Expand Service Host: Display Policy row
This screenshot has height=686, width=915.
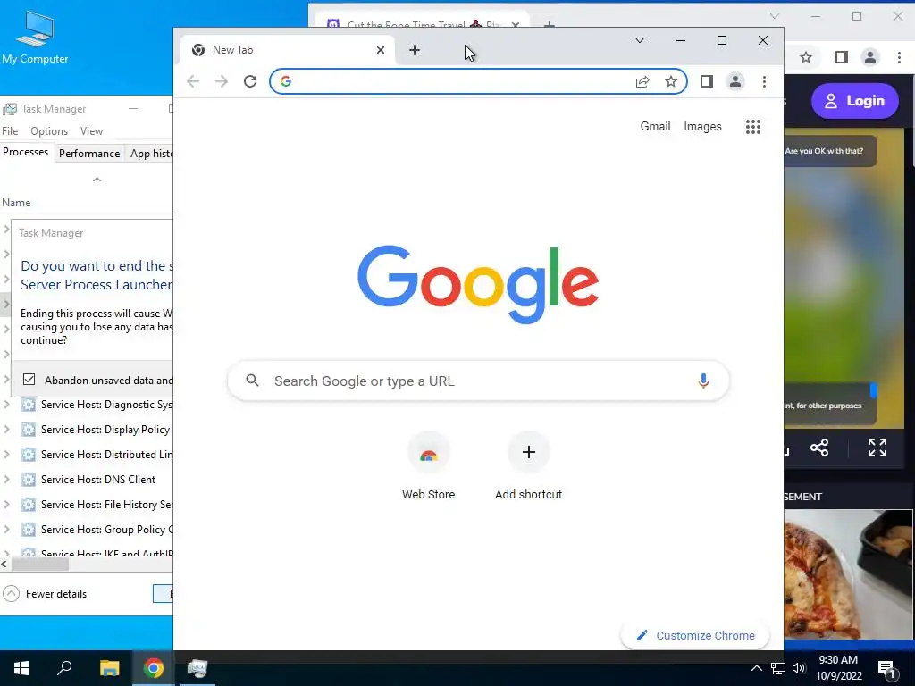pyautogui.click(x=6, y=429)
